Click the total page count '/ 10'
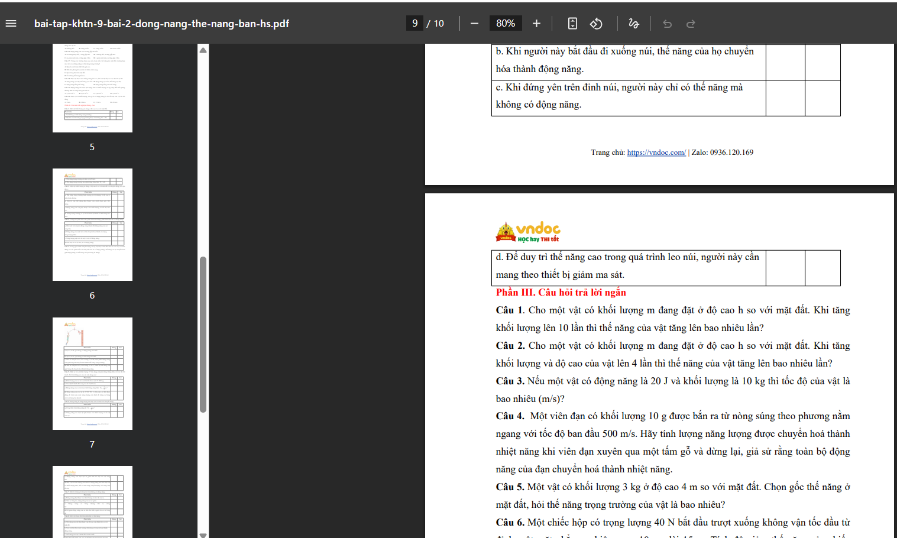This screenshot has height=538, width=897. pyautogui.click(x=435, y=24)
